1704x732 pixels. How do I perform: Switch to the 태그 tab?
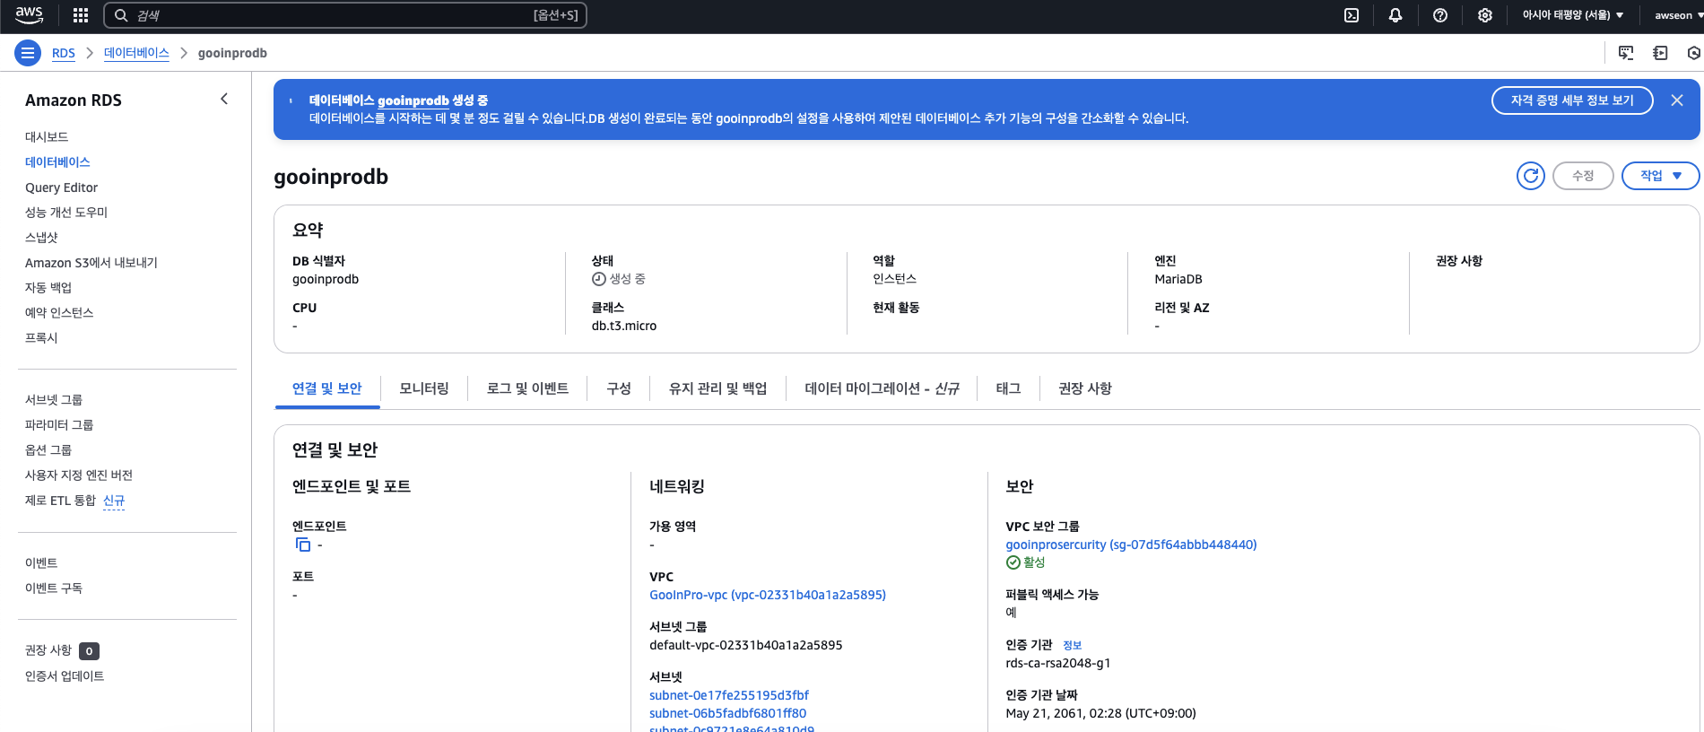pos(1008,388)
